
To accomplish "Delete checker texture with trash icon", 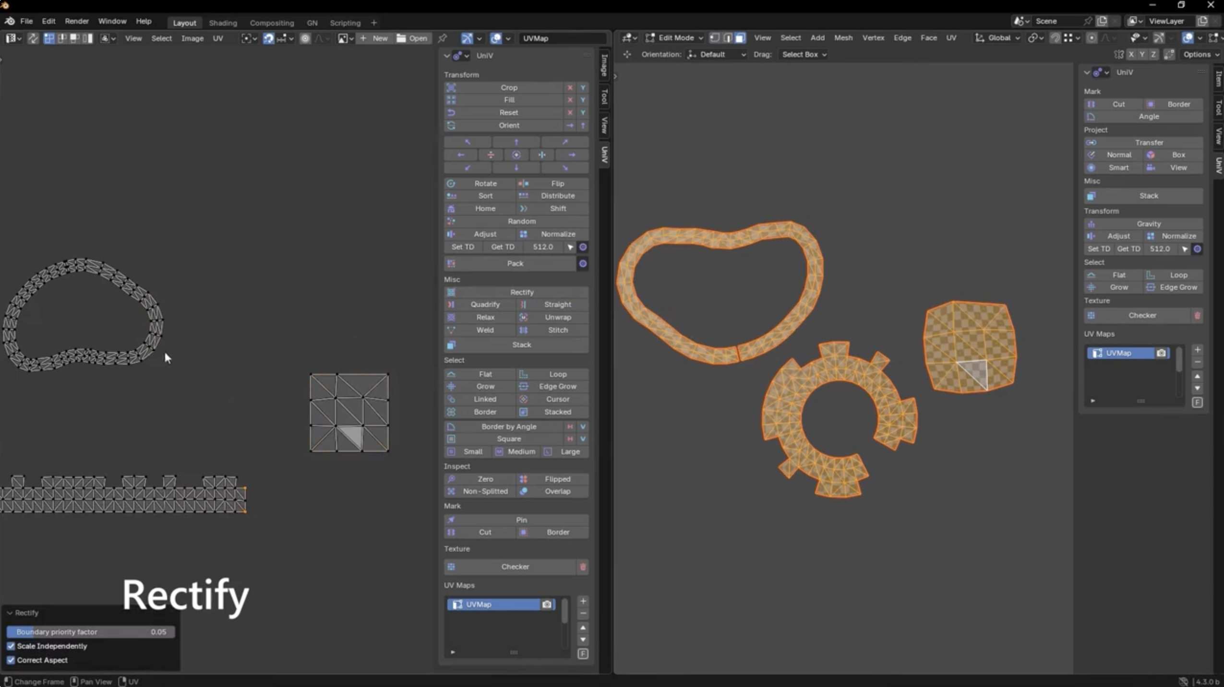I will (x=582, y=567).
